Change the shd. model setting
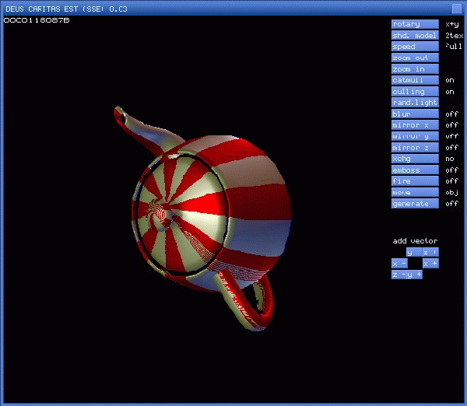The height and width of the screenshot is (406, 467). pyautogui.click(x=414, y=35)
